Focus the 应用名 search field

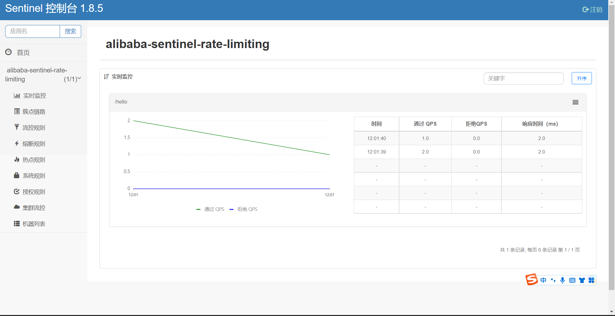pyautogui.click(x=32, y=31)
